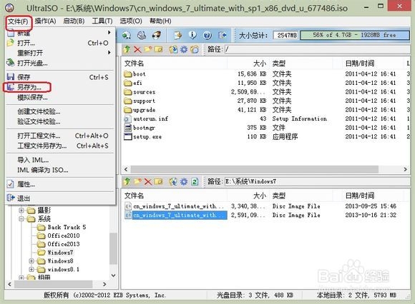Image resolution: width=415 pixels, height=304 pixels.
Task: Click rename icon in ISO panel toolbar
Action: click(158, 49)
